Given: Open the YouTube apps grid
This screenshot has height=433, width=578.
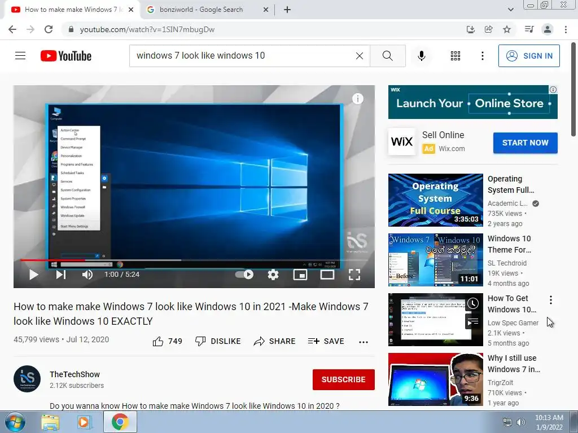Looking at the screenshot, I should pos(456,56).
